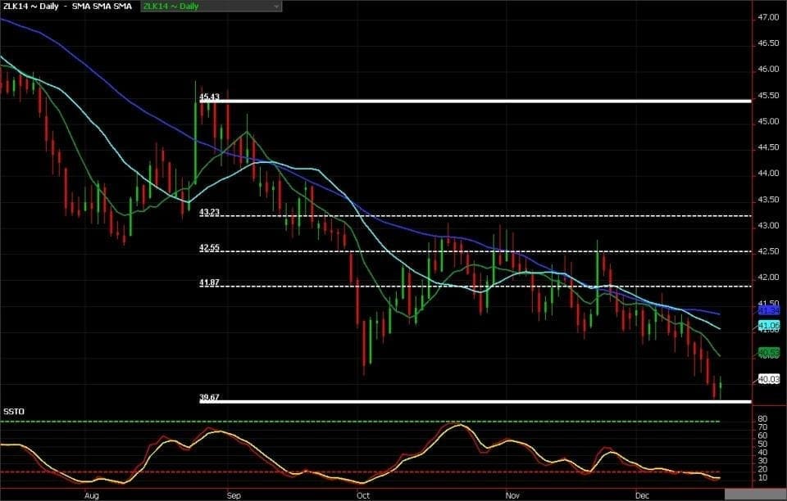Viewport: 787px width, 501px height.
Task: Click the 41.87 dashed level label
Action: (209, 282)
